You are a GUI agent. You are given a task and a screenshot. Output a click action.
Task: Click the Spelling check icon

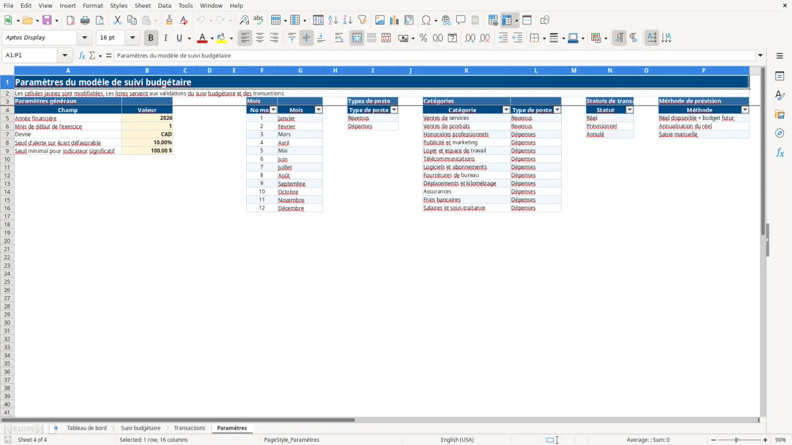(258, 20)
